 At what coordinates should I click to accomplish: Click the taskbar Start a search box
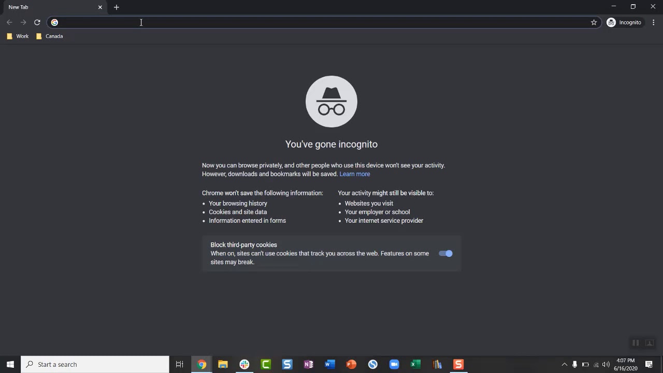(95, 364)
